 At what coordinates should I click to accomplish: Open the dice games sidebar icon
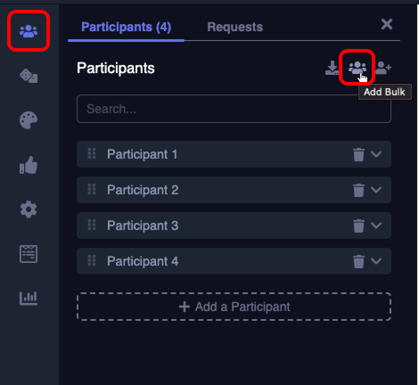click(x=29, y=76)
